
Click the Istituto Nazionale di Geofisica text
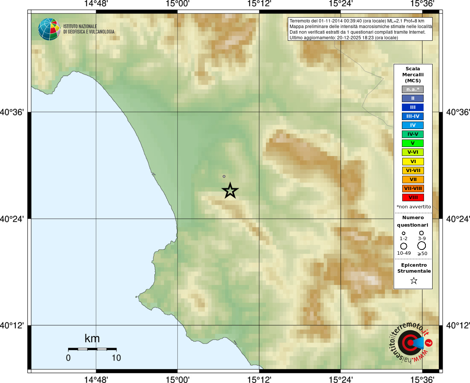[89, 29]
